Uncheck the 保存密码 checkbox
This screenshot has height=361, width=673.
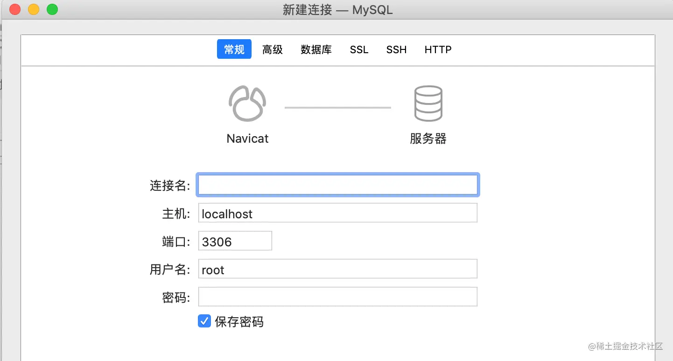pyautogui.click(x=204, y=321)
